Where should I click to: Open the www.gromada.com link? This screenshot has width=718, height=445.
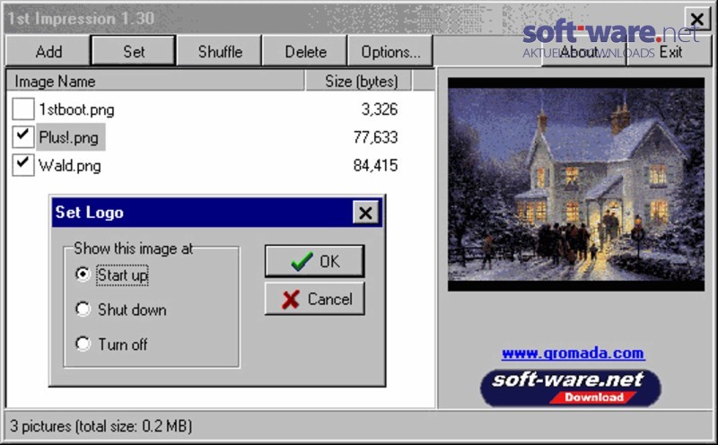[573, 353]
